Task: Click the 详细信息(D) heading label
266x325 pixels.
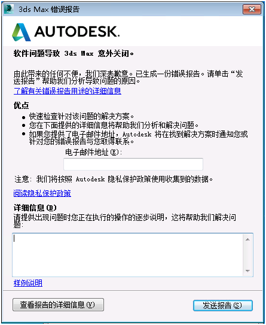Action: click(x=35, y=208)
